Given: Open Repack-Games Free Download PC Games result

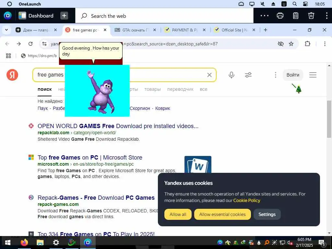Looking at the screenshot, I should [96, 198].
